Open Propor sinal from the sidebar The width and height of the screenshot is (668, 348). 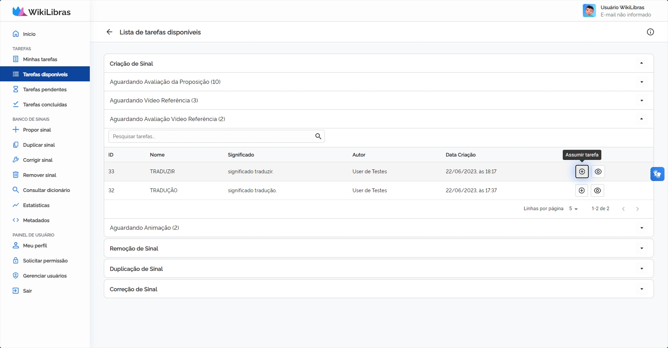37,130
